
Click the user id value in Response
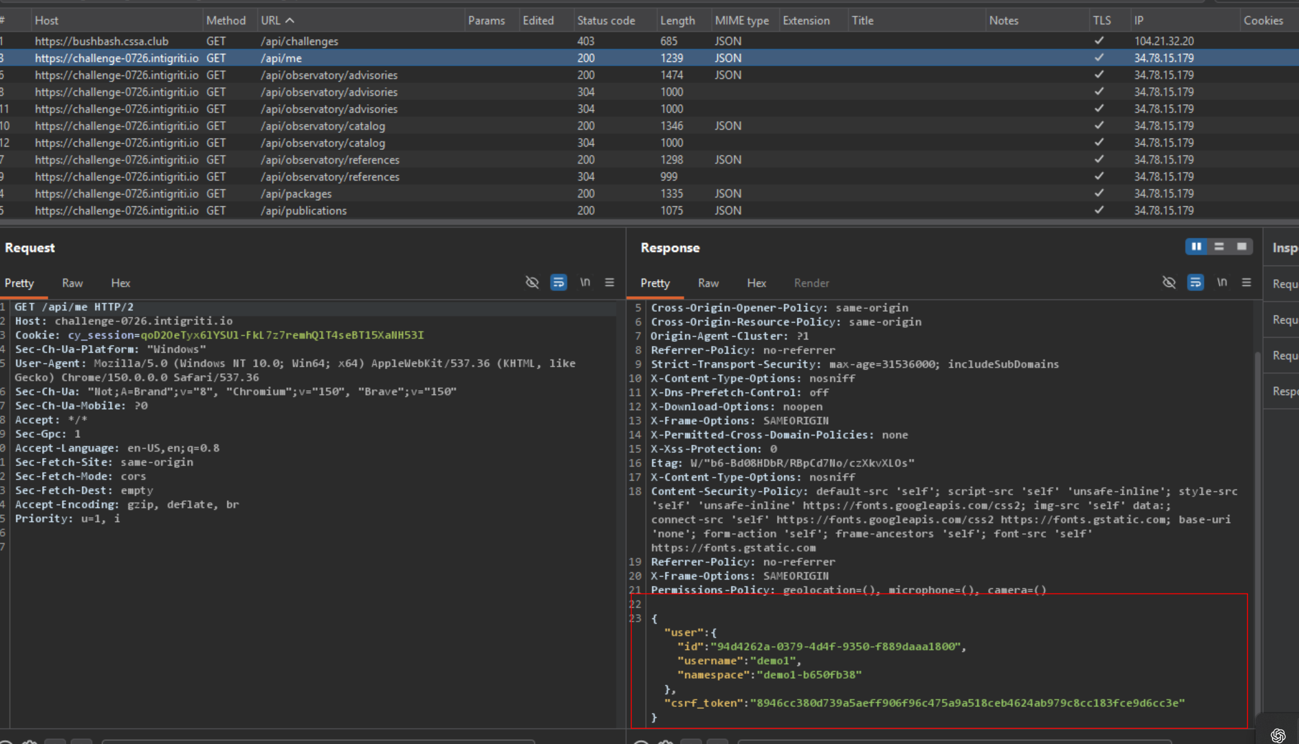coord(835,646)
